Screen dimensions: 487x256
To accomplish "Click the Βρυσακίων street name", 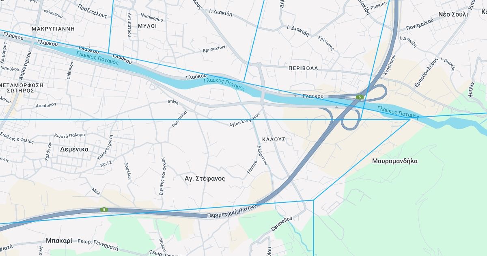I will click(x=214, y=49).
